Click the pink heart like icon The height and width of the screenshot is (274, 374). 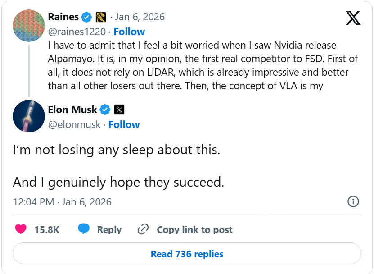(21, 229)
